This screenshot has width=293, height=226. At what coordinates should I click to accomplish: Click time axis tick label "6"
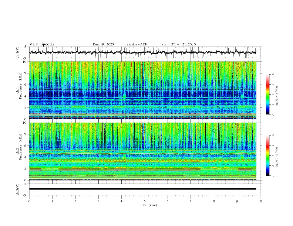click(x=168, y=201)
